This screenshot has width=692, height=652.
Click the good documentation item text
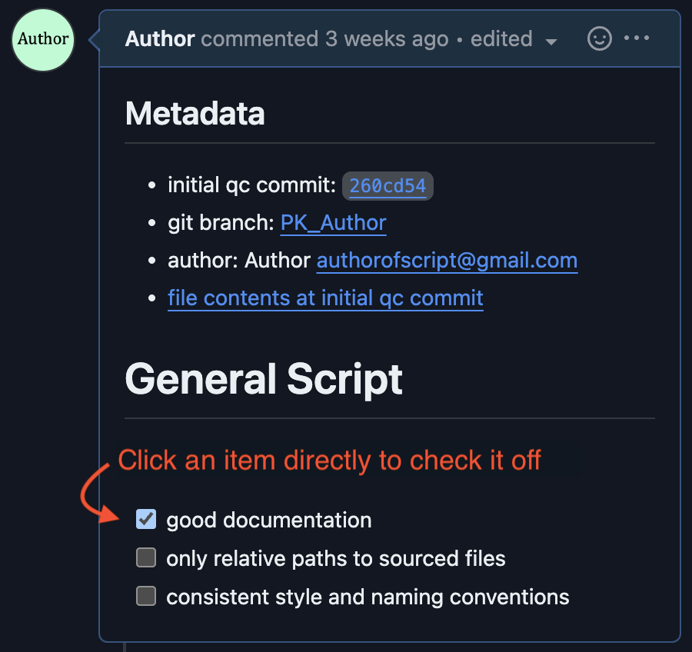pos(269,520)
